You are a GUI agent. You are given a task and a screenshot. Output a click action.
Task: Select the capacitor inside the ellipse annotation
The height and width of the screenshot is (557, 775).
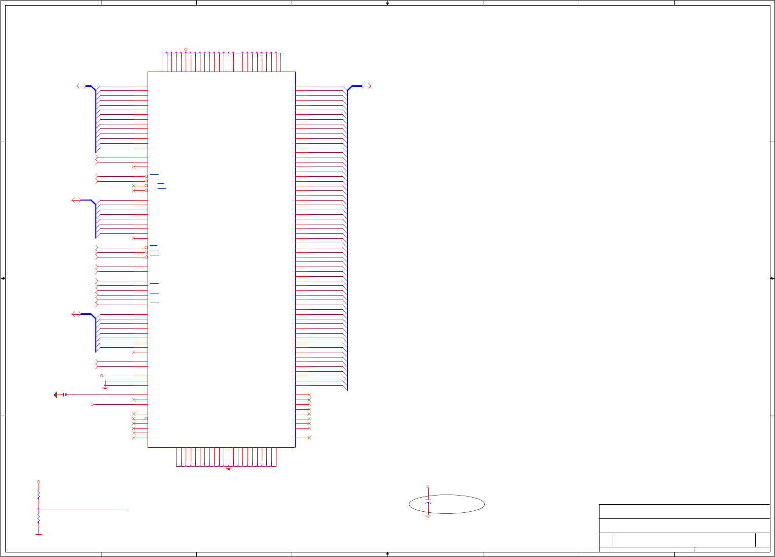click(x=428, y=502)
